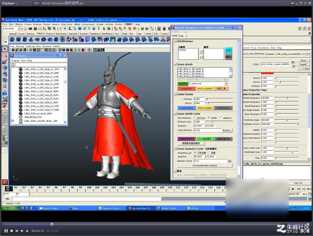
Task: Click the Off/On nClothDP button
Action: (205, 89)
